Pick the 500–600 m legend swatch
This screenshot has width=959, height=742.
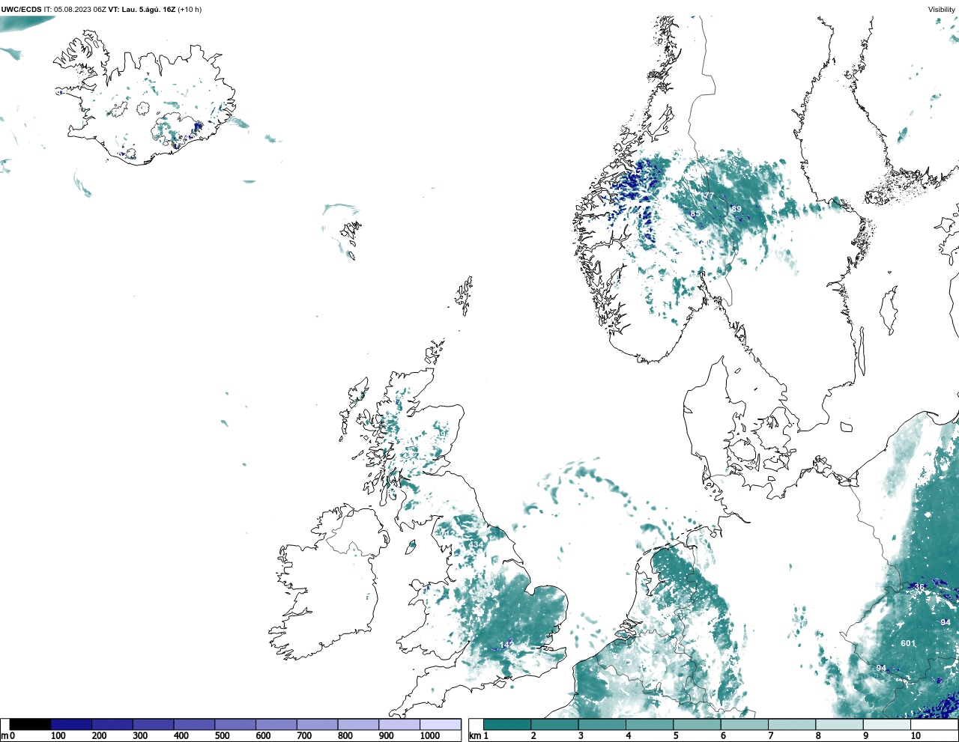point(235,725)
